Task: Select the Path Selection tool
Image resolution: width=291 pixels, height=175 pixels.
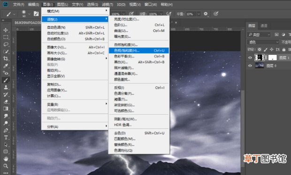Action: pos(6,145)
